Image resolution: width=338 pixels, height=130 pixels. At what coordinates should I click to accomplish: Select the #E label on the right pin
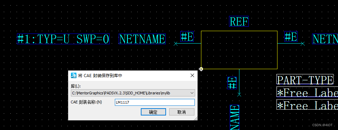click(x=291, y=36)
